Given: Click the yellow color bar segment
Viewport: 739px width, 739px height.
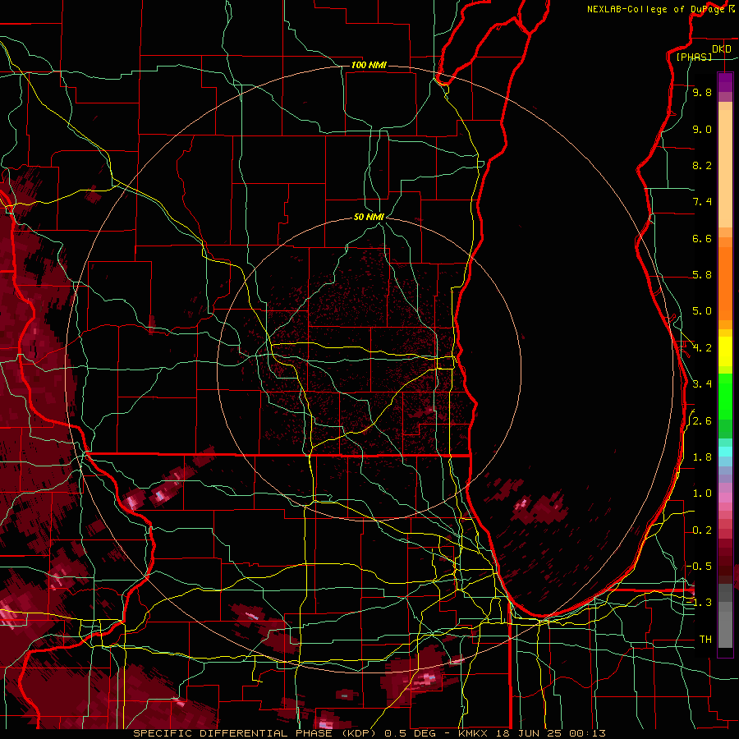Looking at the screenshot, I should click(x=725, y=351).
